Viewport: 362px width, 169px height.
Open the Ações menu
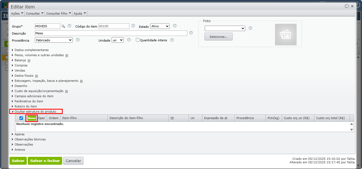pyautogui.click(x=17, y=13)
